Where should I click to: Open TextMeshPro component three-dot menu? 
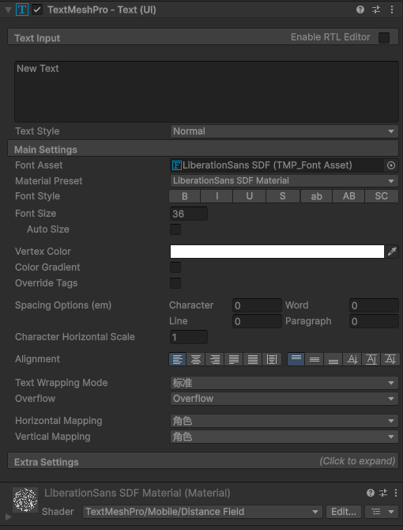point(391,9)
